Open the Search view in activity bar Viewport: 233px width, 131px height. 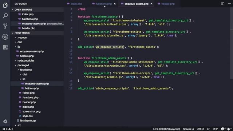(5, 16)
